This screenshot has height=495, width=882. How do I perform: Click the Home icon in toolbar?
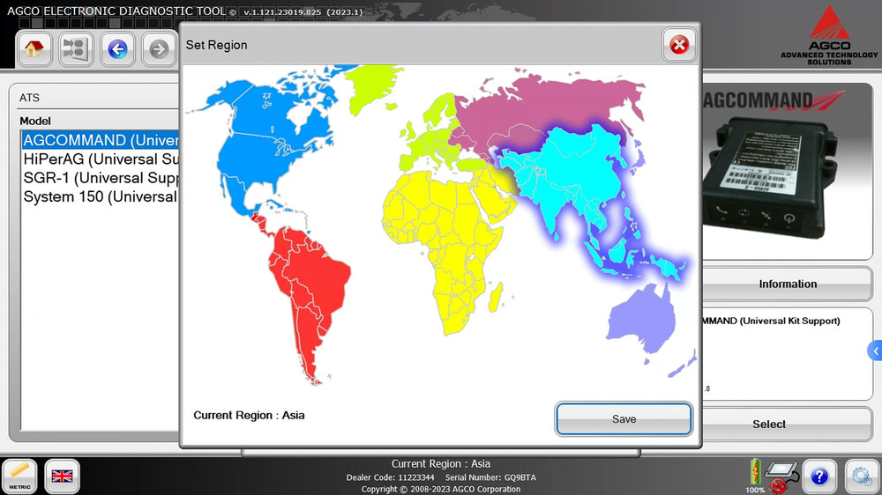coord(34,49)
